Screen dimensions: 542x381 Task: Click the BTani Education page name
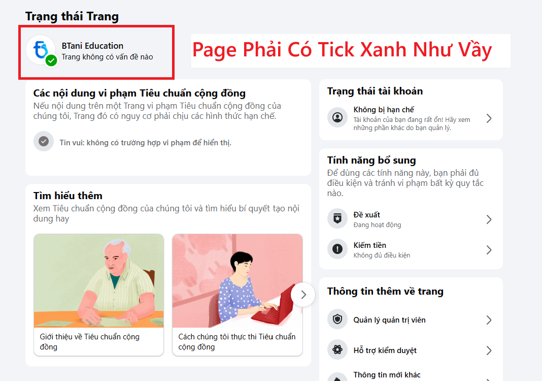point(92,46)
